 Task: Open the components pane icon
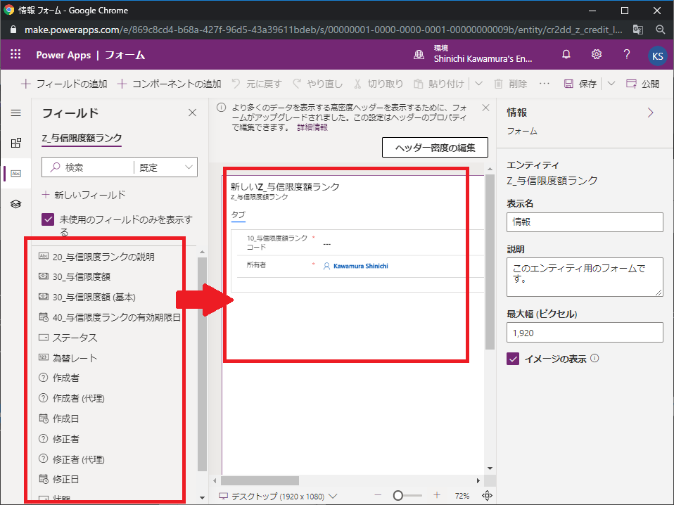click(16, 143)
